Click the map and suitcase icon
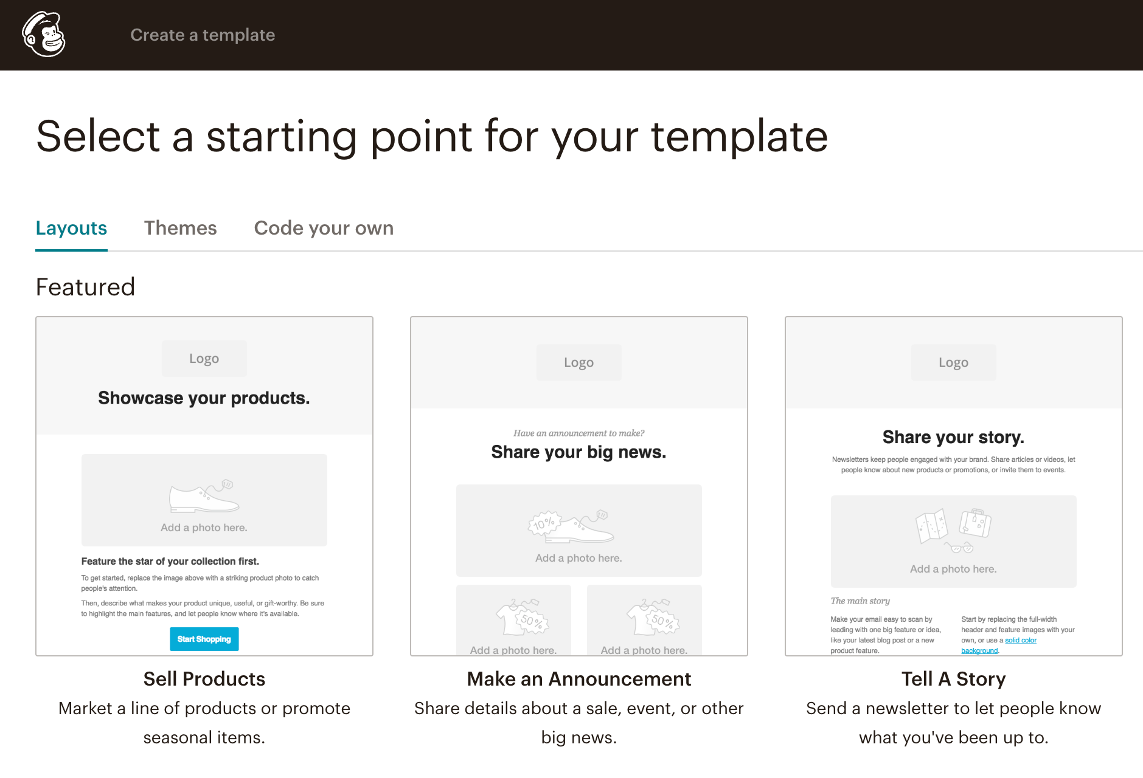The width and height of the screenshot is (1143, 778). (x=953, y=529)
